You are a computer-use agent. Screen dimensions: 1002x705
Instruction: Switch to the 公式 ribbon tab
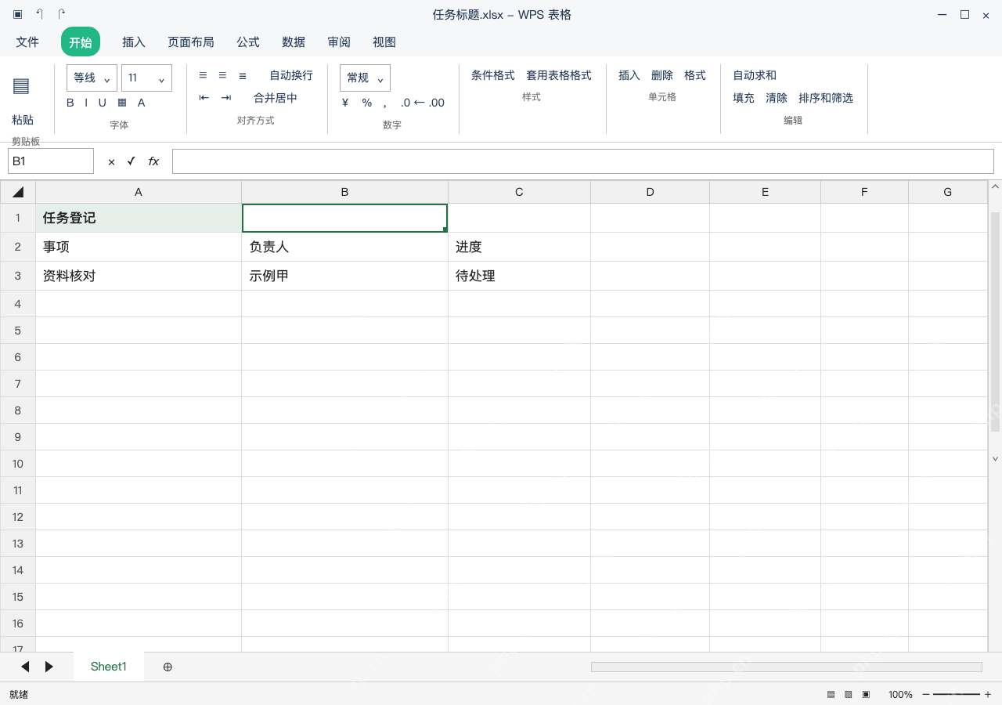pos(248,42)
